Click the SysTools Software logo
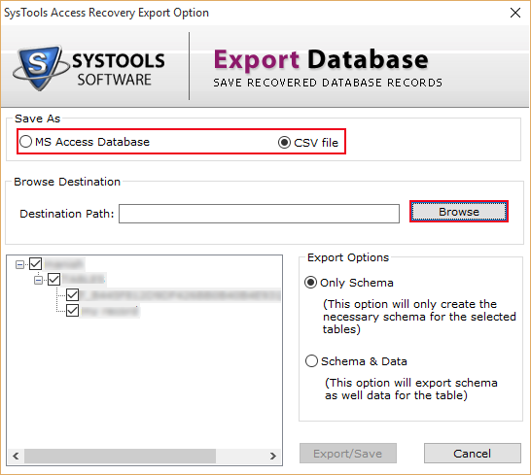531x475 pixels. click(88, 68)
